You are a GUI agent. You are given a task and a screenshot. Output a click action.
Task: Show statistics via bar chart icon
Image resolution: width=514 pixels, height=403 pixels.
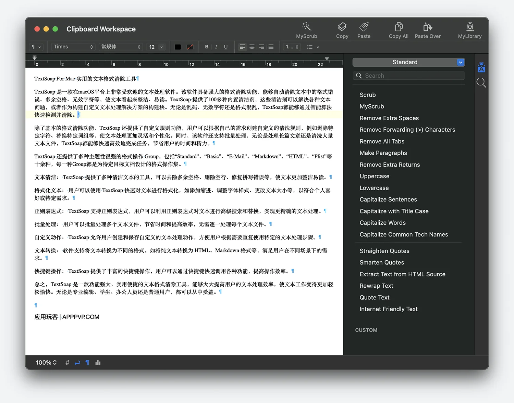click(98, 363)
